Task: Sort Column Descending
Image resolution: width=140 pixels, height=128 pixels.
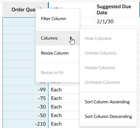Action: click(108, 116)
